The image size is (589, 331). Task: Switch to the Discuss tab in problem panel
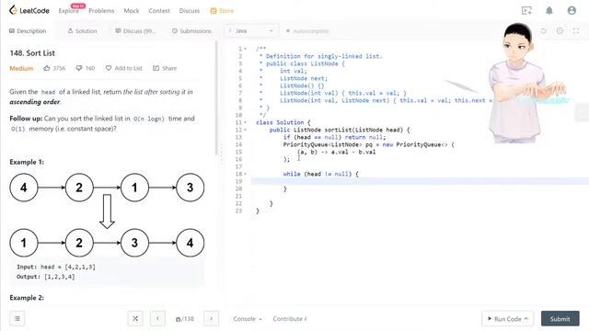[135, 30]
